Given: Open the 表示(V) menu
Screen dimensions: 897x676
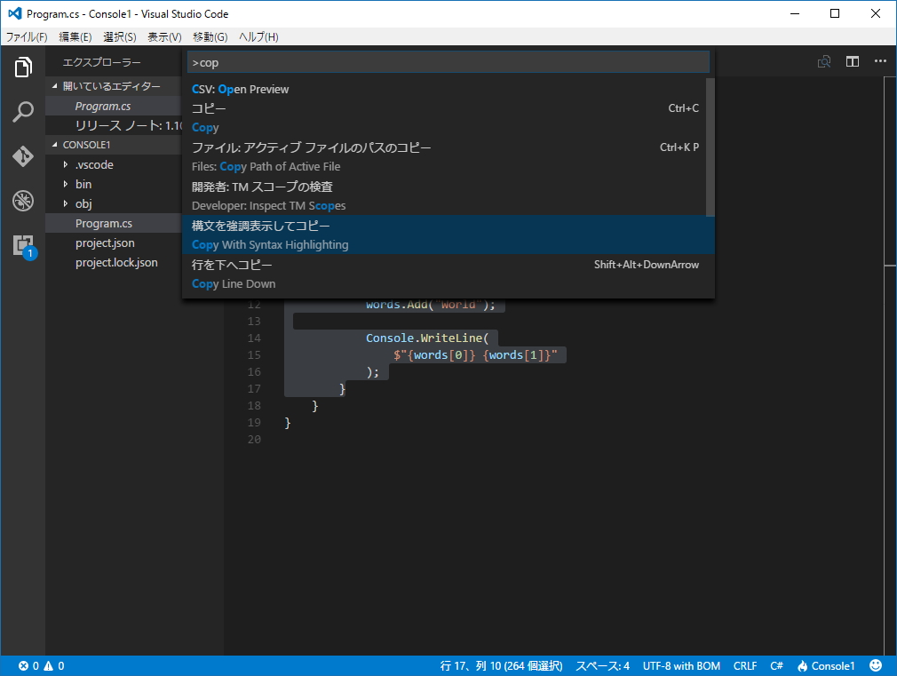Looking at the screenshot, I should [x=164, y=37].
